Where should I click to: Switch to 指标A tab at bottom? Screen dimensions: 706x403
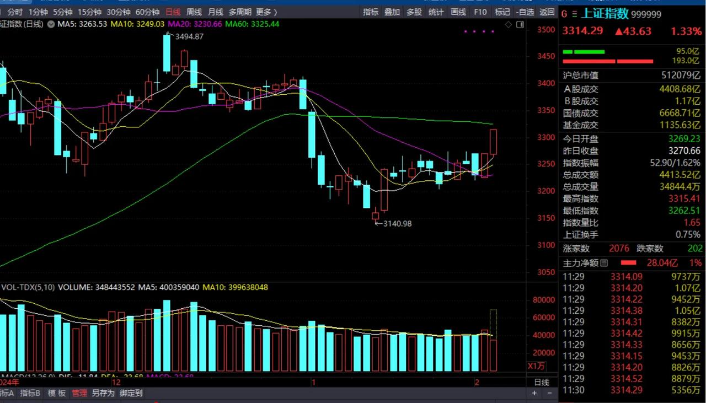pos(7,393)
